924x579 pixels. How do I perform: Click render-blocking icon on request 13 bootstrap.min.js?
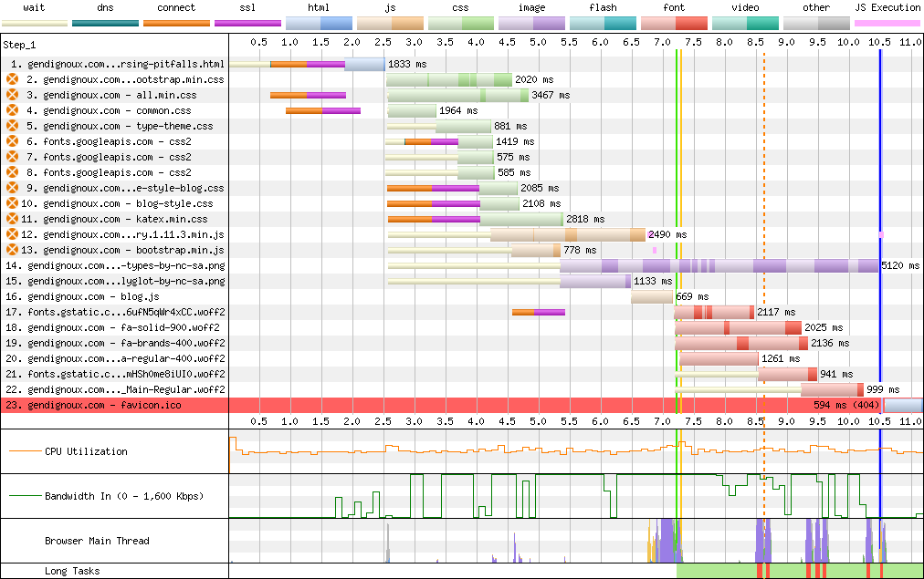point(12,251)
